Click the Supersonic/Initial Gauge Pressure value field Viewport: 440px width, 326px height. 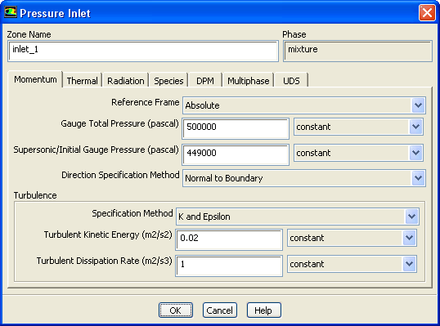tap(236, 154)
